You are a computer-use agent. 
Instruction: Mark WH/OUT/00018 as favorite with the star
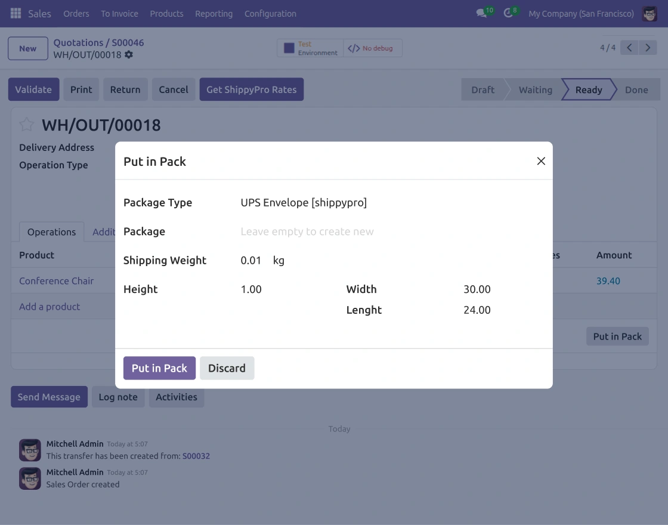click(26, 125)
